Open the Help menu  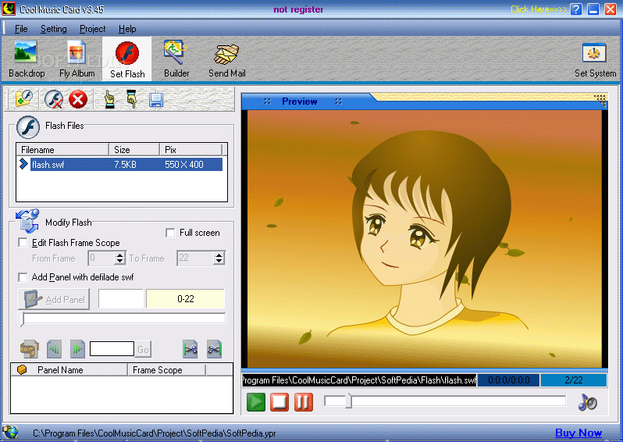[127, 29]
